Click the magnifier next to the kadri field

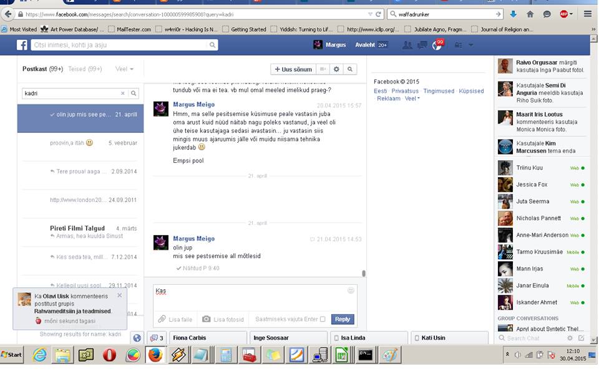134,93
